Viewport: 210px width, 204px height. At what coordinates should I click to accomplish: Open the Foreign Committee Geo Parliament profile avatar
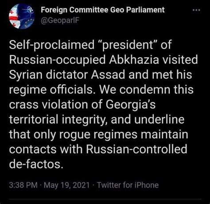click(22, 16)
